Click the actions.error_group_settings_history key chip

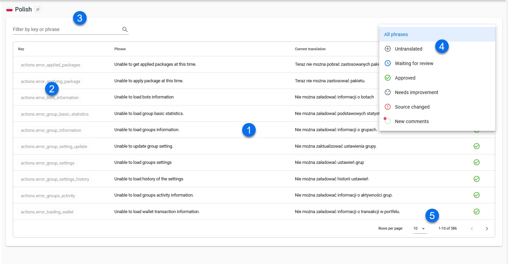[x=55, y=179]
